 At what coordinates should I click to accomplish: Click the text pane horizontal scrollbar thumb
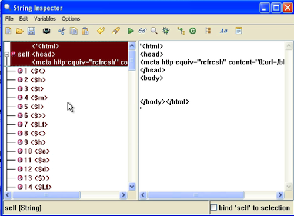(196, 195)
